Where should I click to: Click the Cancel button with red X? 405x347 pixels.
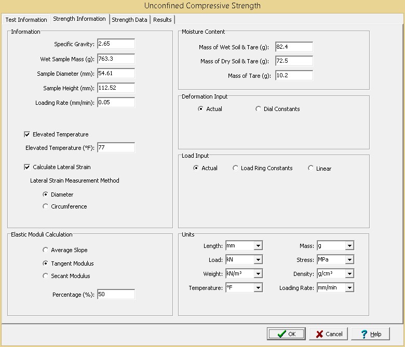[x=329, y=334]
